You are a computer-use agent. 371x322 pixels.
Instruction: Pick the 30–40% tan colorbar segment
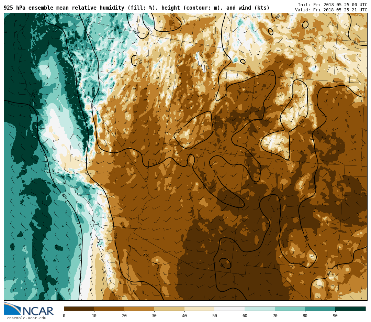coord(169,309)
